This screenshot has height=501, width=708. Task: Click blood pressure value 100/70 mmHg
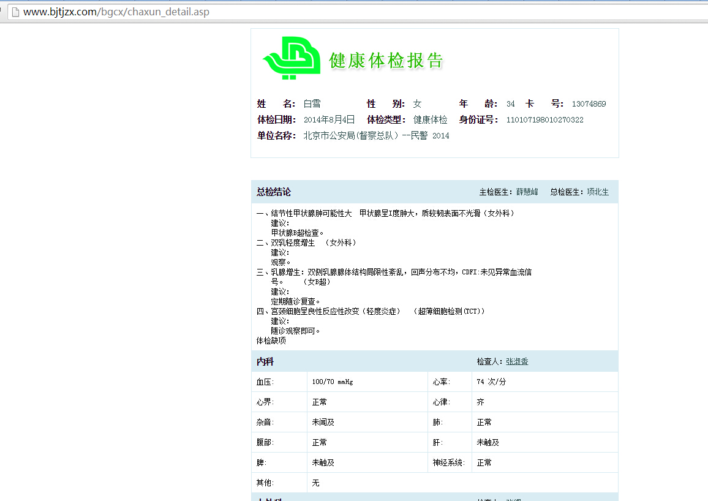(333, 382)
